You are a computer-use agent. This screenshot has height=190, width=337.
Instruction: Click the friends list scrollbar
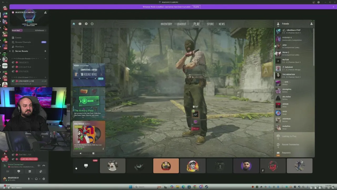coord(314,47)
